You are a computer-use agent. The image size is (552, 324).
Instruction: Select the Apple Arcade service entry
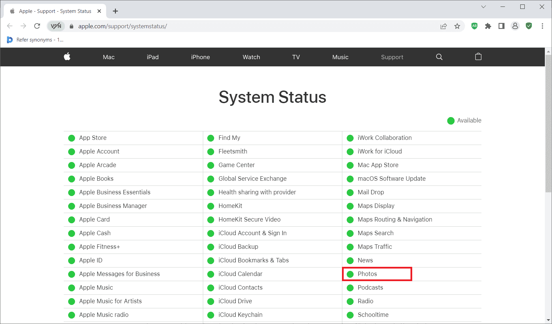point(98,165)
